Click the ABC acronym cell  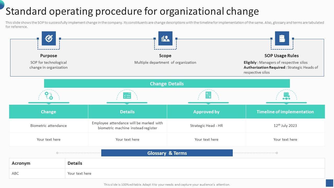(x=15, y=173)
